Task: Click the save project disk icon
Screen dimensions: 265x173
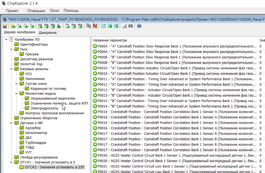Action: pyautogui.click(x=5, y=26)
